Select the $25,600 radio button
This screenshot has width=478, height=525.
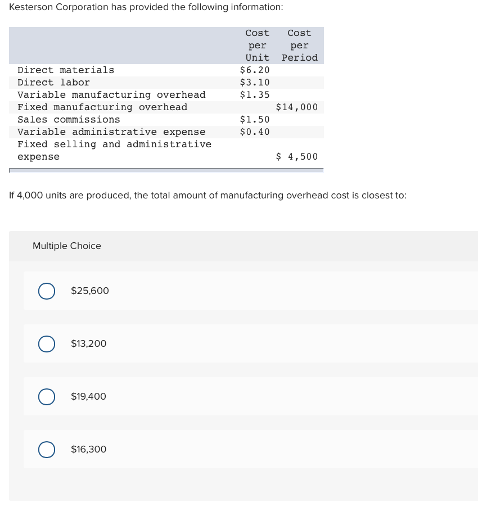point(46,291)
